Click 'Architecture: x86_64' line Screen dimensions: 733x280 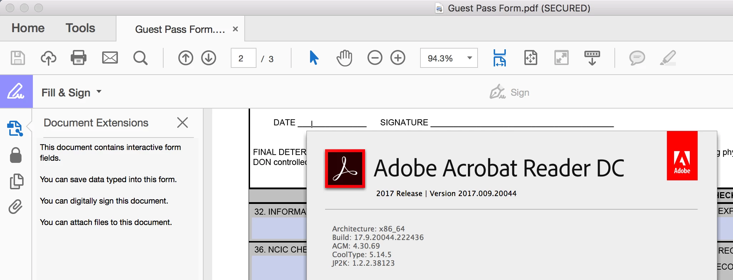[x=368, y=229]
